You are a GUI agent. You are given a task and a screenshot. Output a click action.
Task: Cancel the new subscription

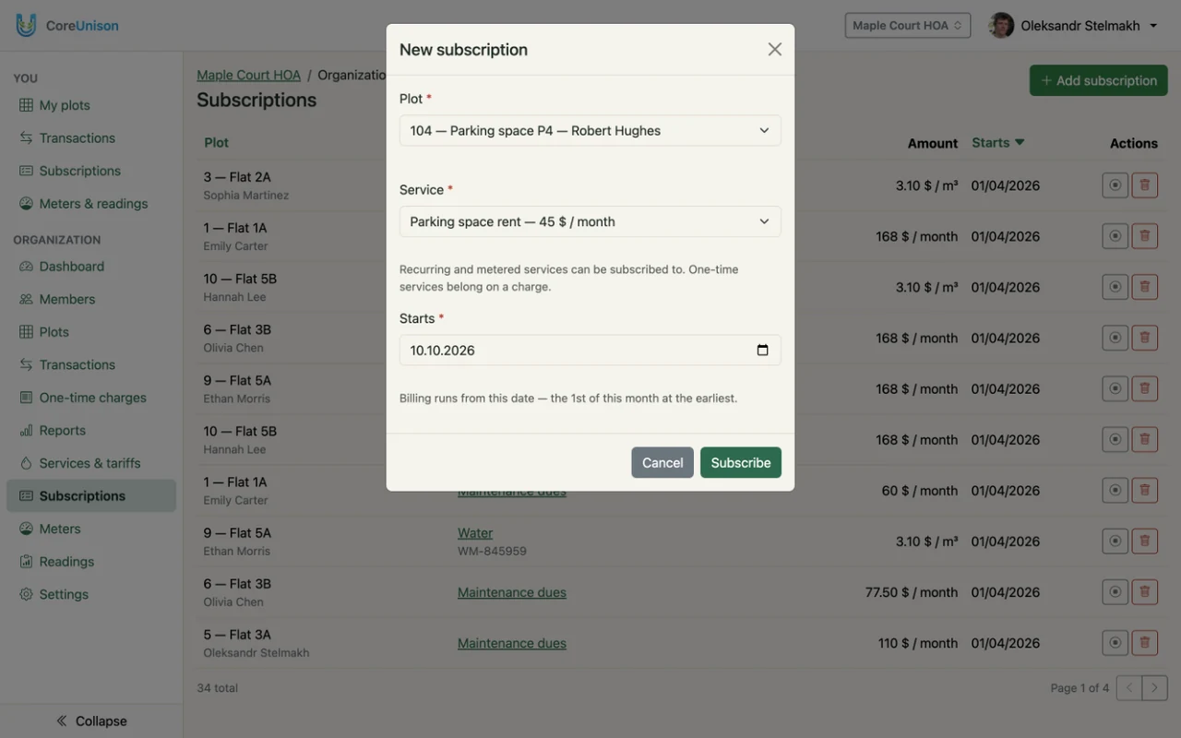[x=662, y=463]
